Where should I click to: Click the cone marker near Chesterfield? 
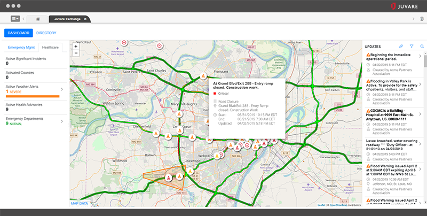[x=156, y=134]
